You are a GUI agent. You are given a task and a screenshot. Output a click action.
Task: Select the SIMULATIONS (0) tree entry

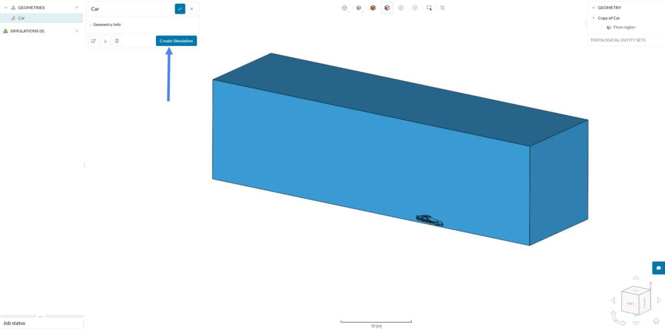tap(27, 31)
